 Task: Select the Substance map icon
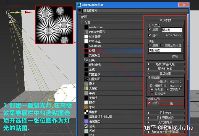86,46
